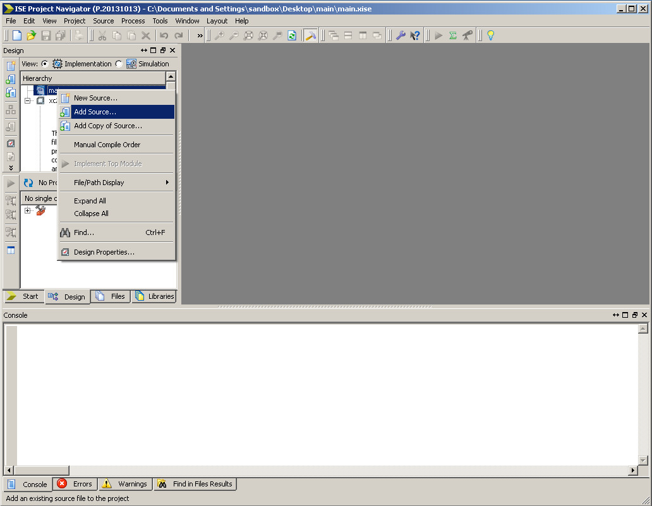Expand the toolbar overflow chevron

pos(200,36)
